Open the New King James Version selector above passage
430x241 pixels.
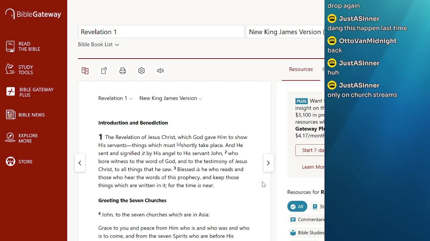point(171,98)
